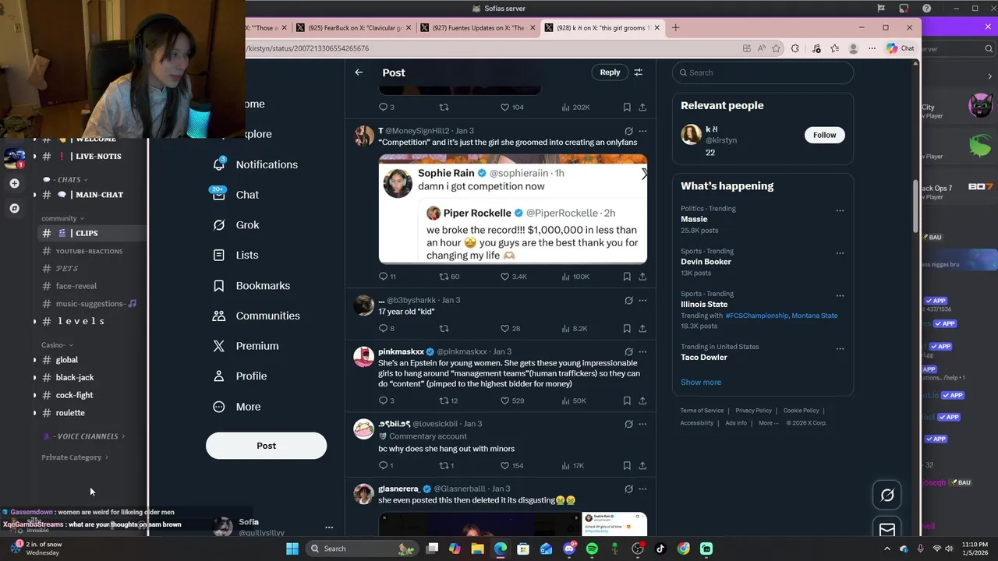Open Discord help icon in title bar
Image resolution: width=998 pixels, height=561 pixels.
click(926, 9)
